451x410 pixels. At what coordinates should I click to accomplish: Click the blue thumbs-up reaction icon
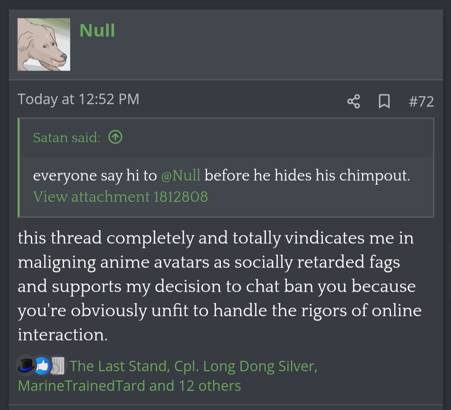click(43, 366)
